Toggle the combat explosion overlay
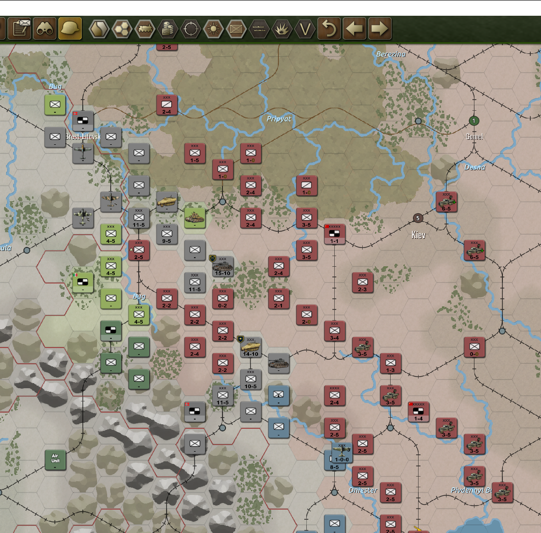The height and width of the screenshot is (533, 541). (282, 28)
